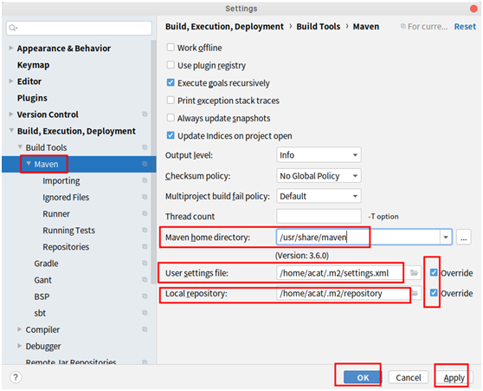Collapse the Build Tools arrow
The width and height of the screenshot is (483, 391).
(20, 147)
